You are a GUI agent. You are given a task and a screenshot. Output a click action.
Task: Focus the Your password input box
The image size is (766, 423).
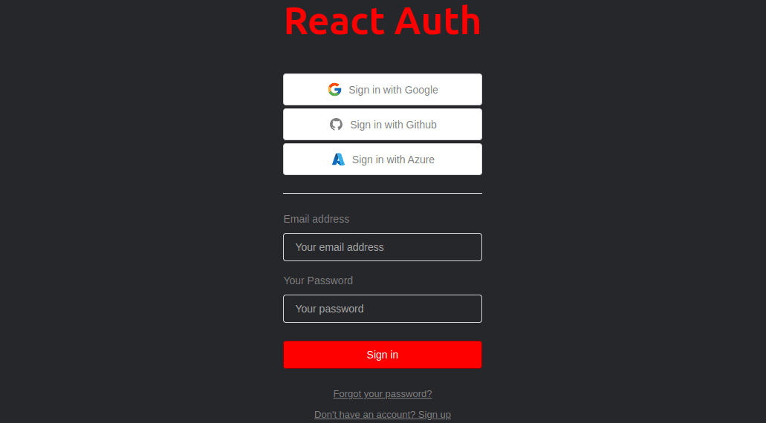tap(383, 309)
